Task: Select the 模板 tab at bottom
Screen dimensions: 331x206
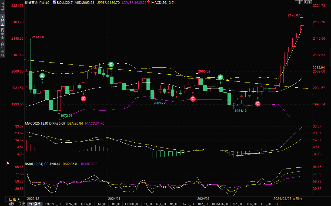Action: coord(22,204)
